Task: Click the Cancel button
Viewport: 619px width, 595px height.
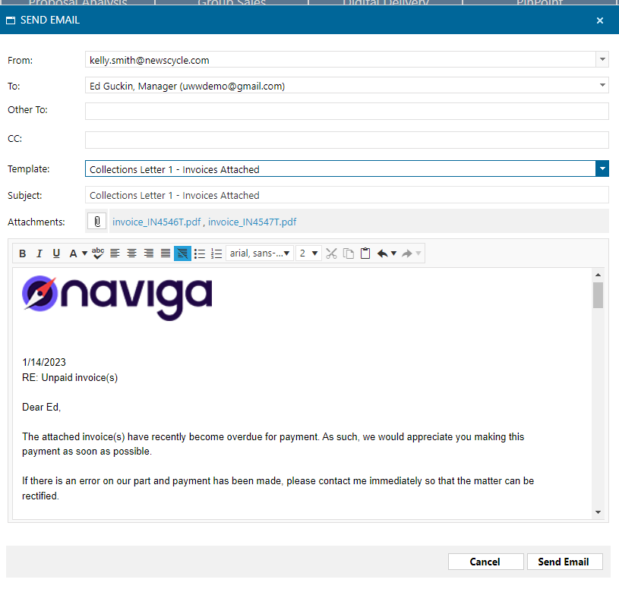Action: coord(485,562)
